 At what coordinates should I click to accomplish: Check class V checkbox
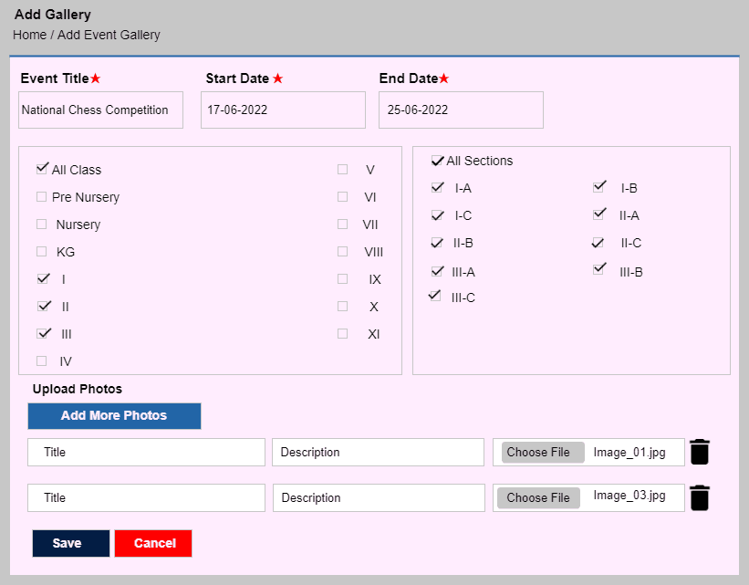(x=342, y=169)
